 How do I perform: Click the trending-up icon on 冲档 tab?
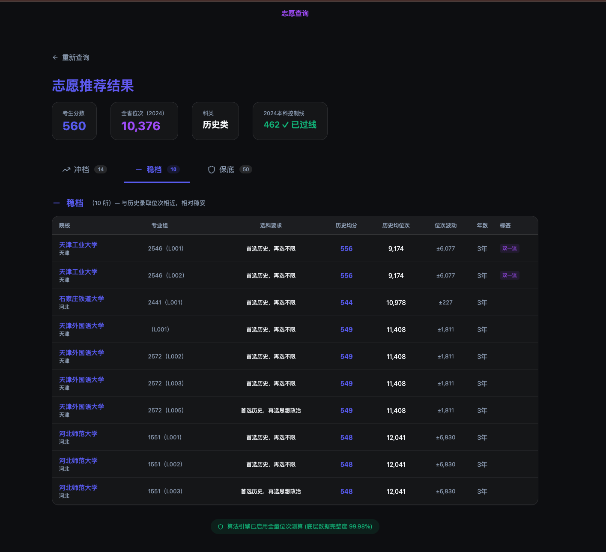click(66, 170)
